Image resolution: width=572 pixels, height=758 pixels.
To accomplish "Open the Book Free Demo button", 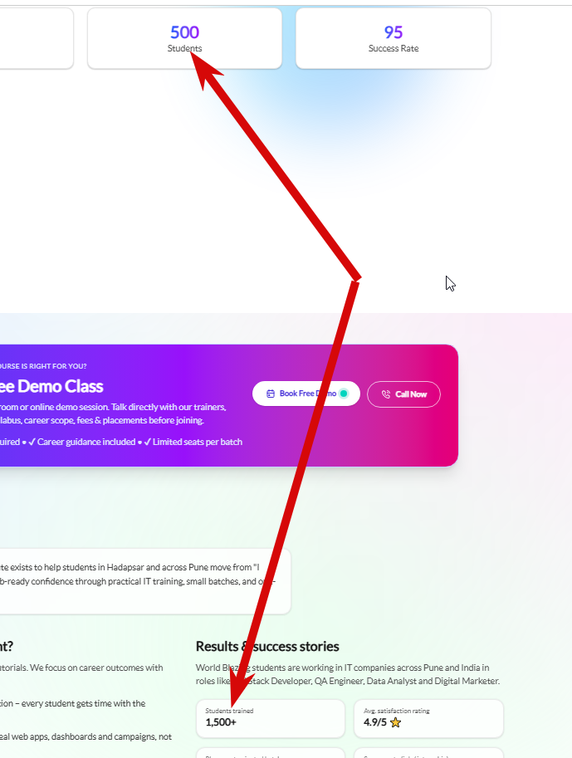I will coord(306,394).
